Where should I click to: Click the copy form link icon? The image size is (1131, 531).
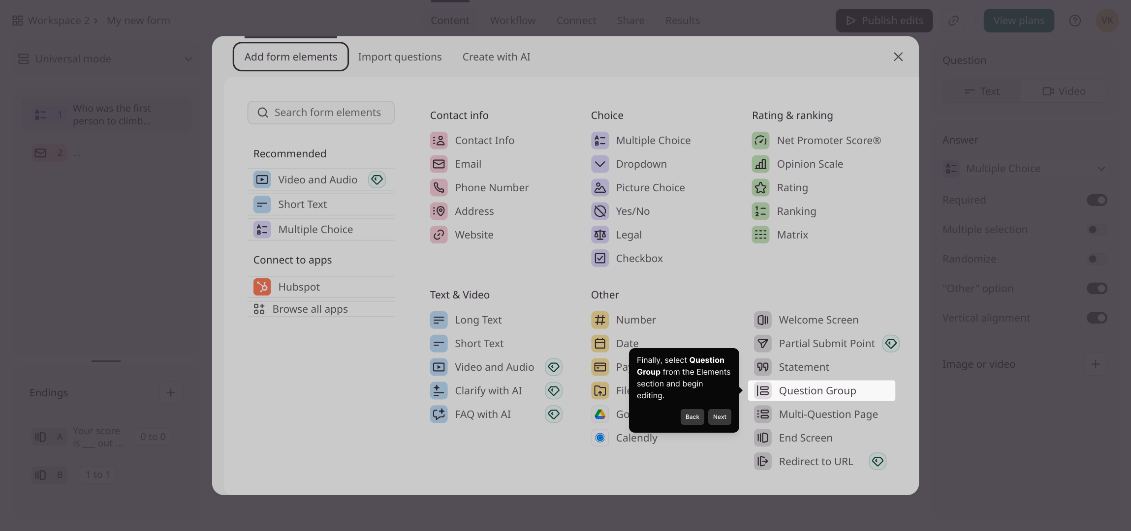click(x=953, y=21)
